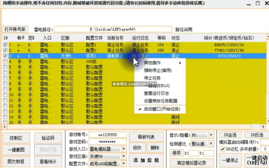Toggle the ID记忆 checkbox
269x168 pixels.
click(x=223, y=149)
